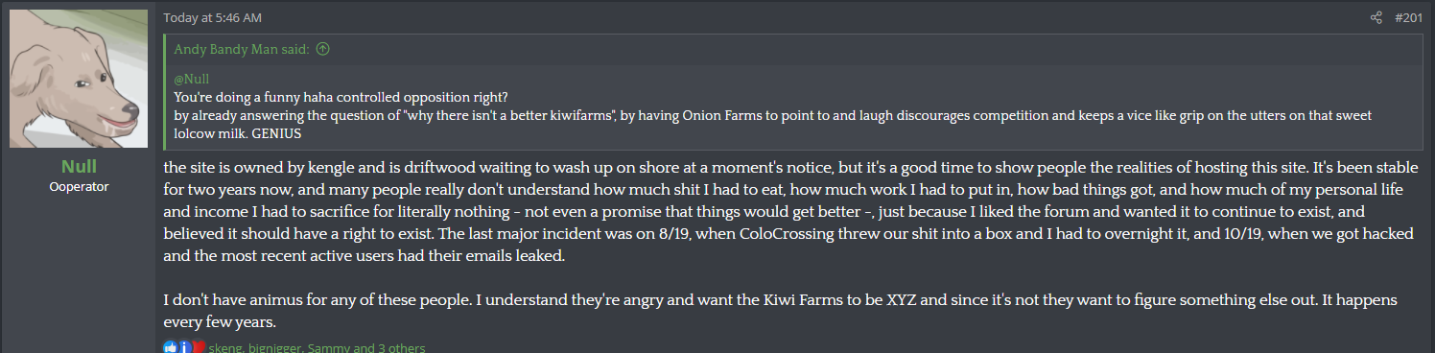The width and height of the screenshot is (1435, 353).
Task: Click the quoted line 'funny haha controlled opposition'
Action: 341,97
